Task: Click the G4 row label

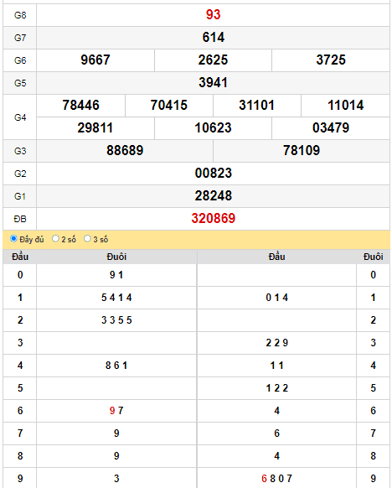Action: coord(20,117)
